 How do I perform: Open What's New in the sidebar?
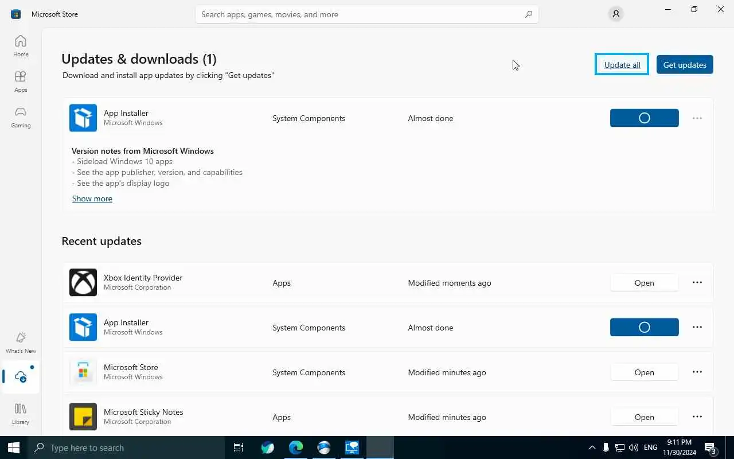click(21, 343)
